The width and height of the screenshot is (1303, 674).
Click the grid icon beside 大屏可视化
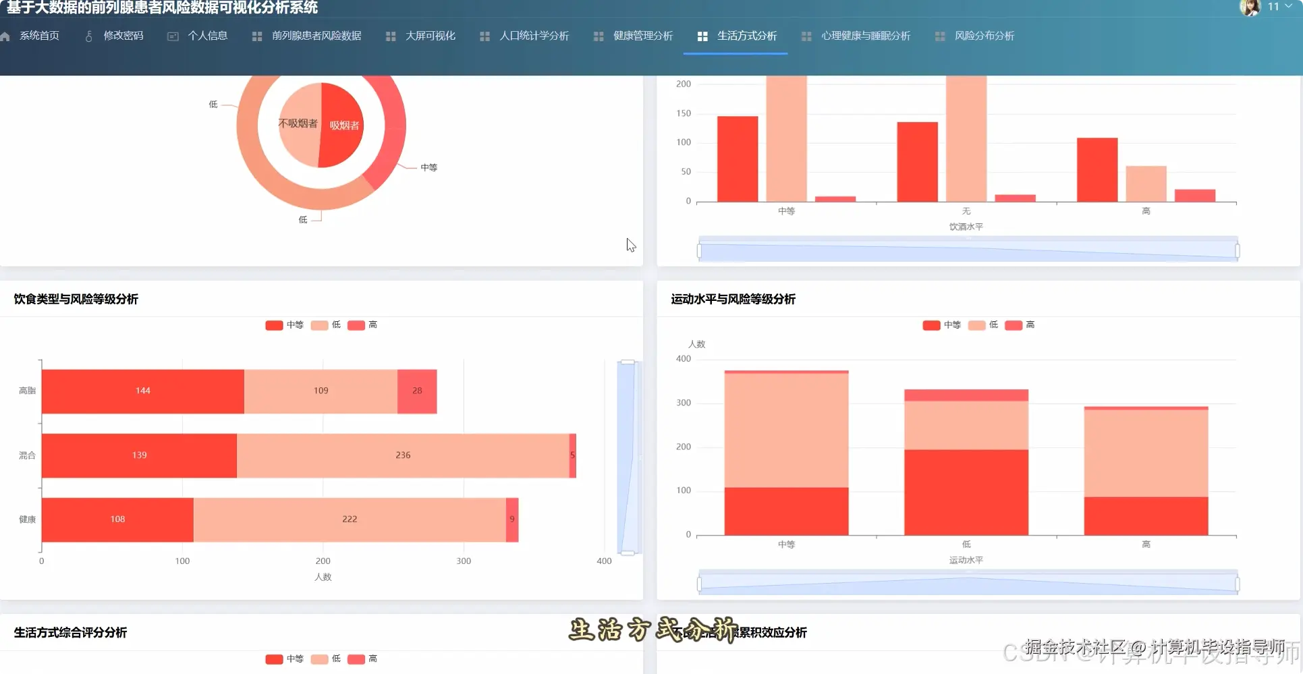click(x=391, y=36)
